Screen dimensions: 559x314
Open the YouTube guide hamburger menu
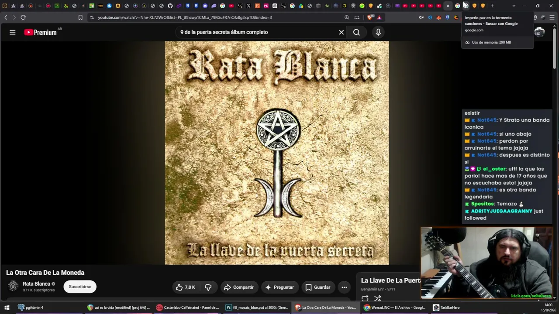point(13,32)
